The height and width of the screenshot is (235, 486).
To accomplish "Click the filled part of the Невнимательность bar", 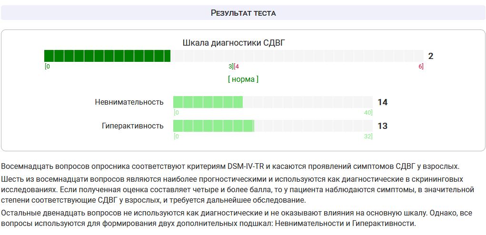I will pos(208,102).
